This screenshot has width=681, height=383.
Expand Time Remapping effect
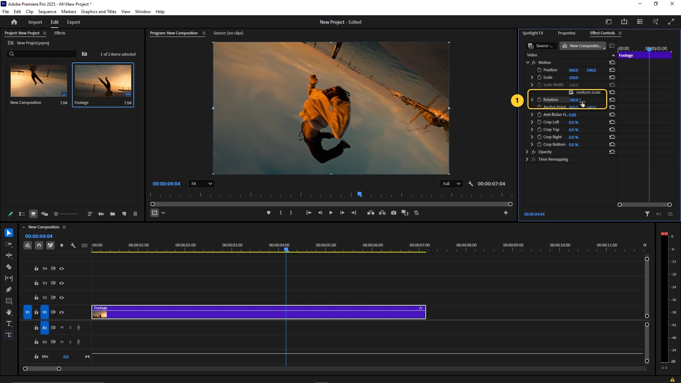point(527,159)
